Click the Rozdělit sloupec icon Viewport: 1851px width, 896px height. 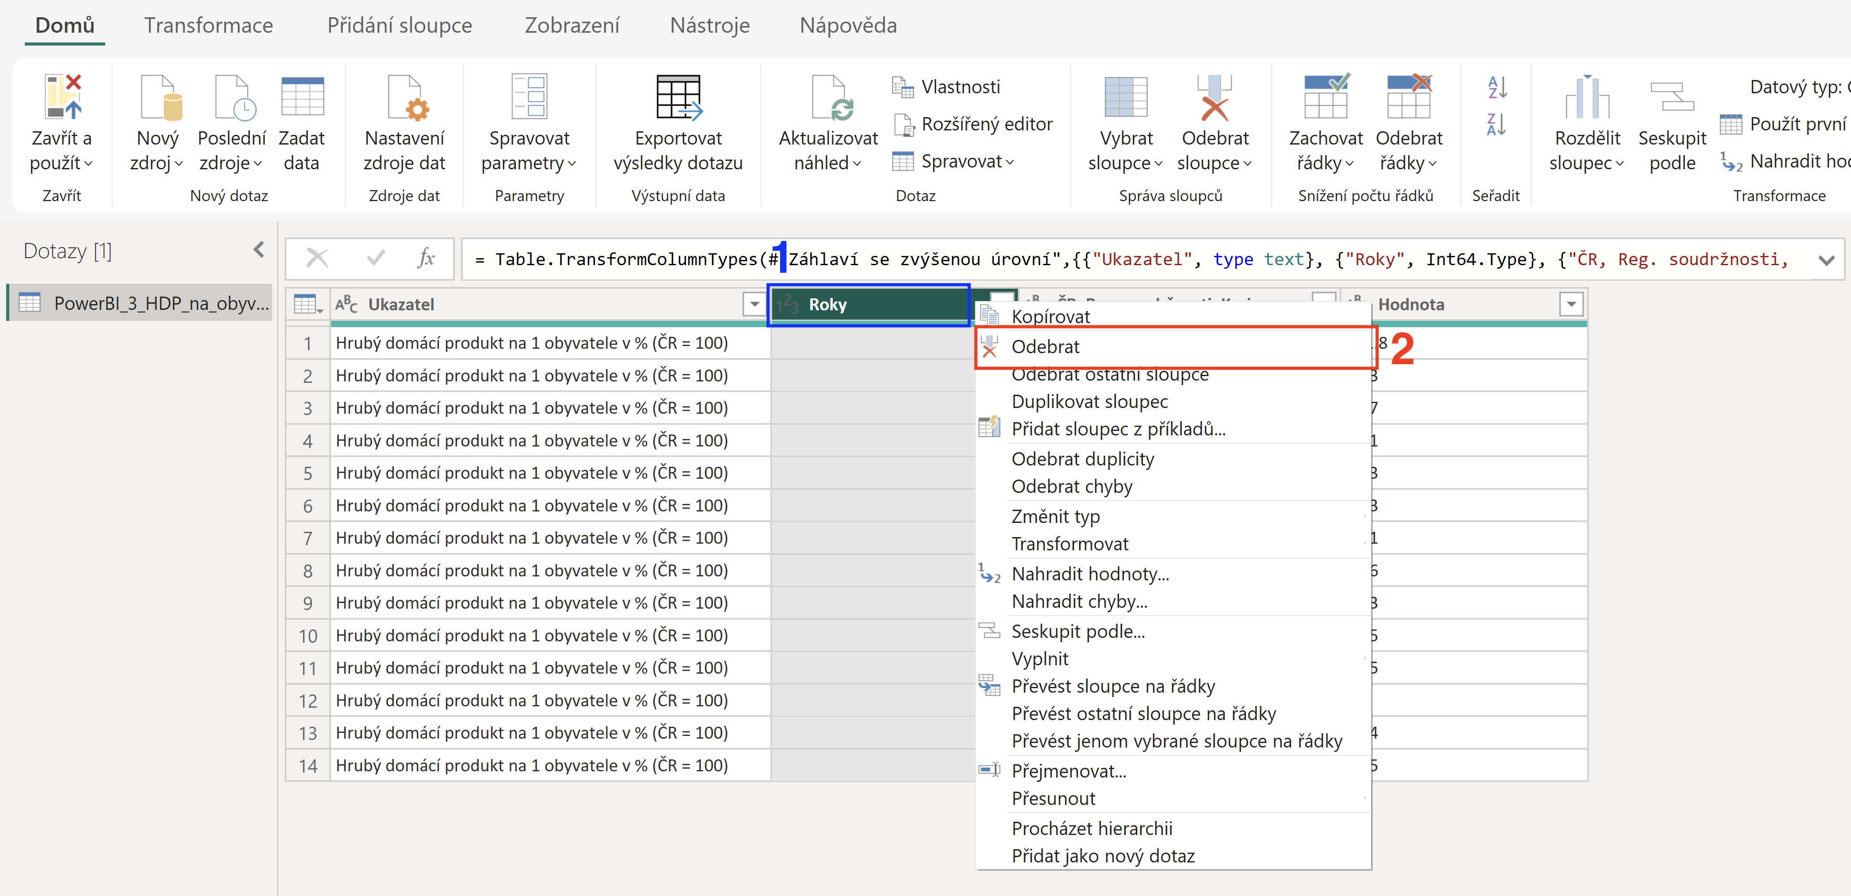(x=1587, y=96)
